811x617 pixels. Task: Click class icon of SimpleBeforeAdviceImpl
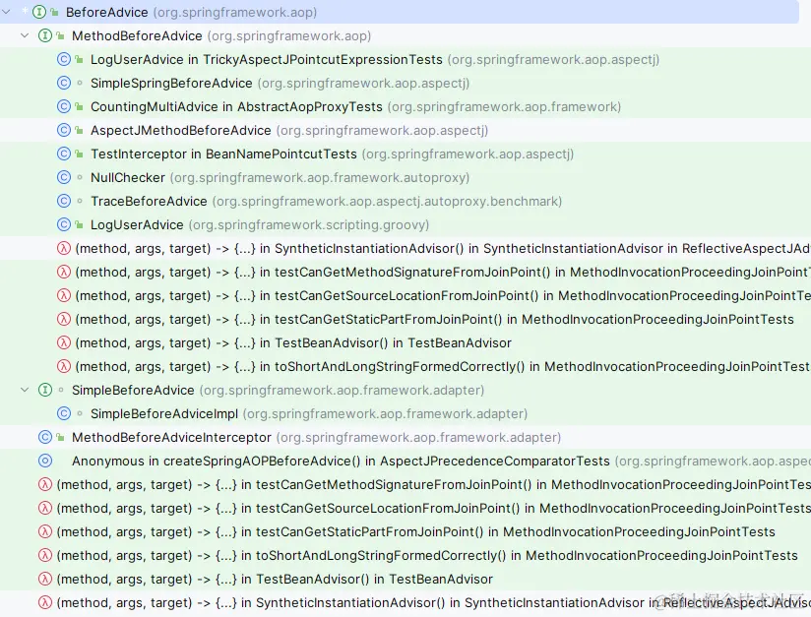point(64,413)
